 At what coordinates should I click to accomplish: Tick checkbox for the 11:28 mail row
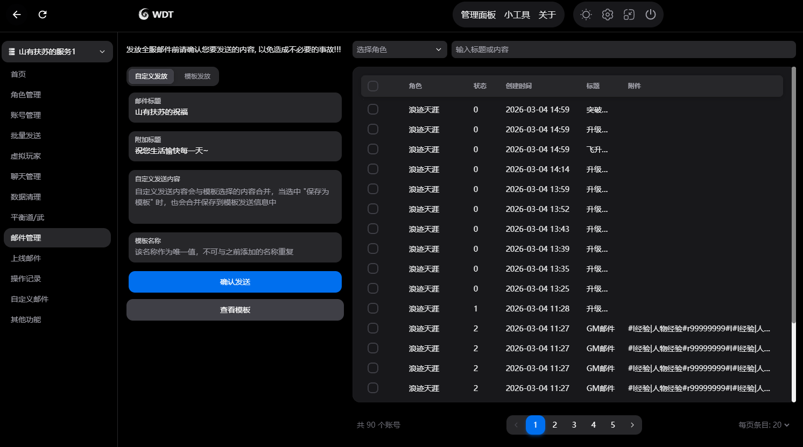373,309
